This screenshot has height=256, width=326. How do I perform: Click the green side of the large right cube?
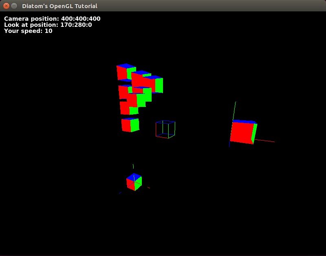254,132
